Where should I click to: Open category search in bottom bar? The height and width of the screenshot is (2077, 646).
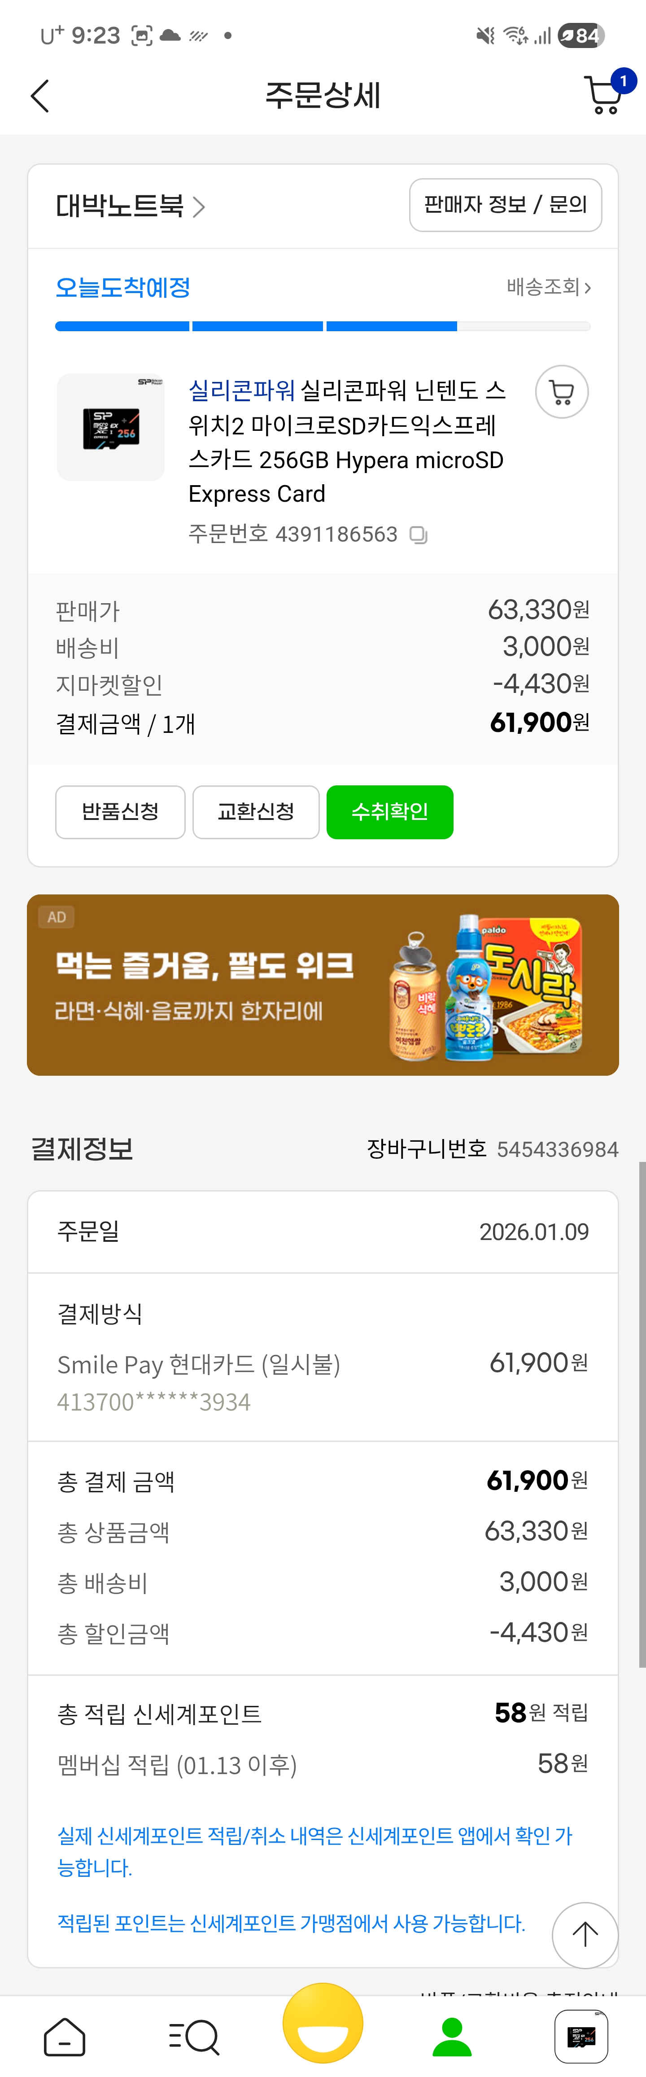coord(193,2037)
